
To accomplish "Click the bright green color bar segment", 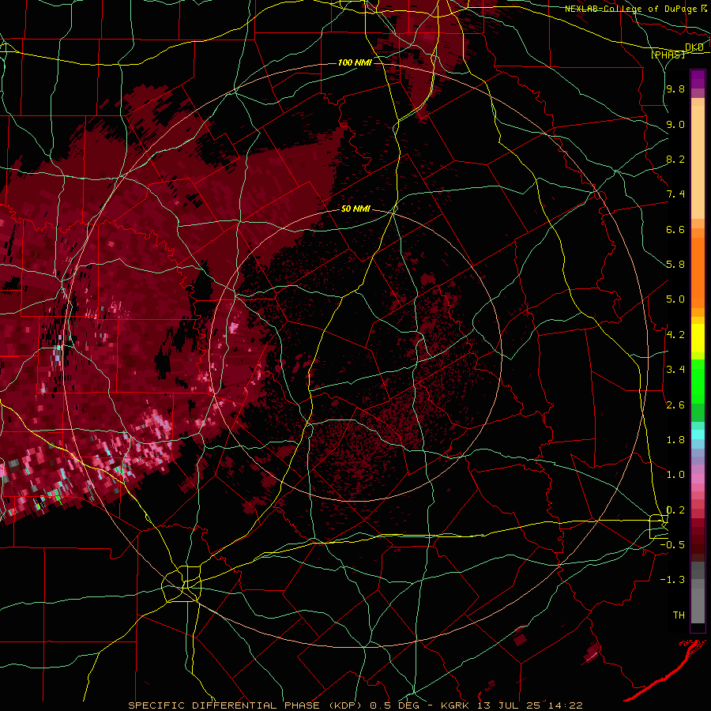I will 698,381.
